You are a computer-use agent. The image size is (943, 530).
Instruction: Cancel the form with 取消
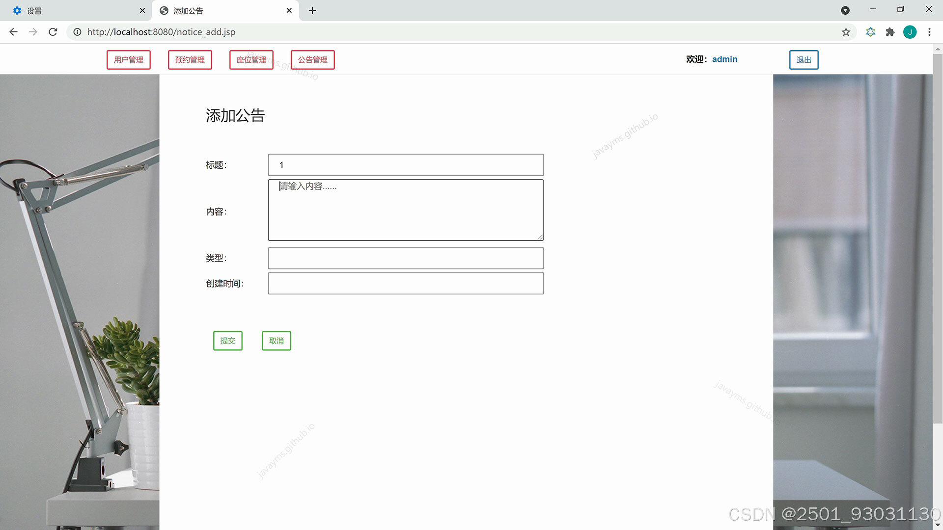point(277,341)
